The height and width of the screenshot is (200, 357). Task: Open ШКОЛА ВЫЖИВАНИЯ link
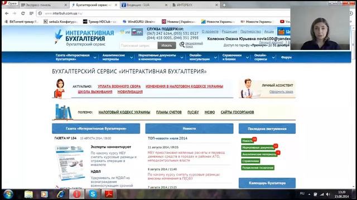pyautogui.click(x=95, y=92)
